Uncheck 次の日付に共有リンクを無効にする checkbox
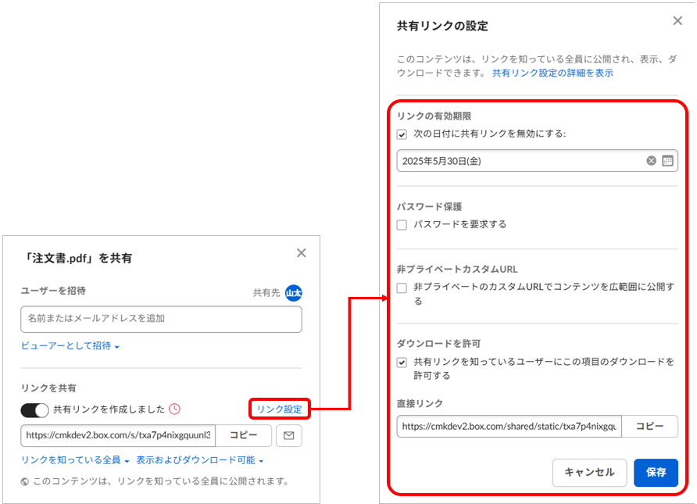 point(402,134)
